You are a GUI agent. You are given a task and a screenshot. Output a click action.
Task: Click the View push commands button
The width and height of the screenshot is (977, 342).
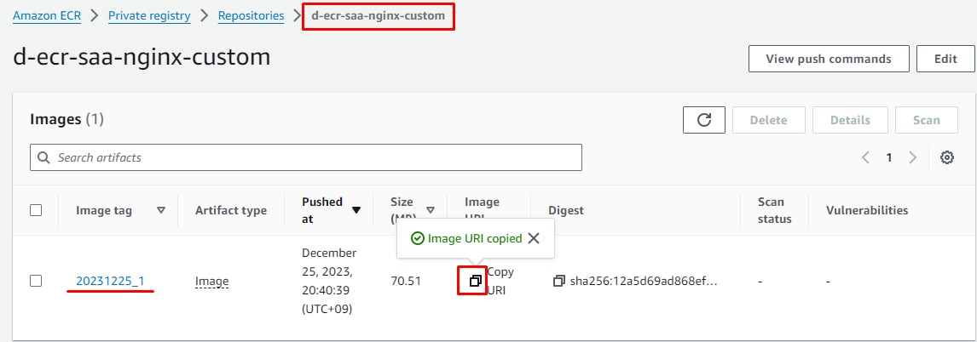point(828,59)
